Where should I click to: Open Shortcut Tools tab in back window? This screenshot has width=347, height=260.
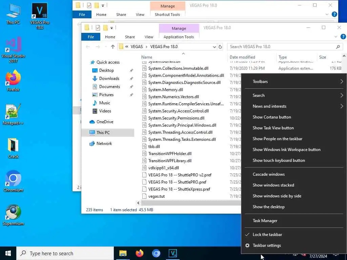(167, 15)
